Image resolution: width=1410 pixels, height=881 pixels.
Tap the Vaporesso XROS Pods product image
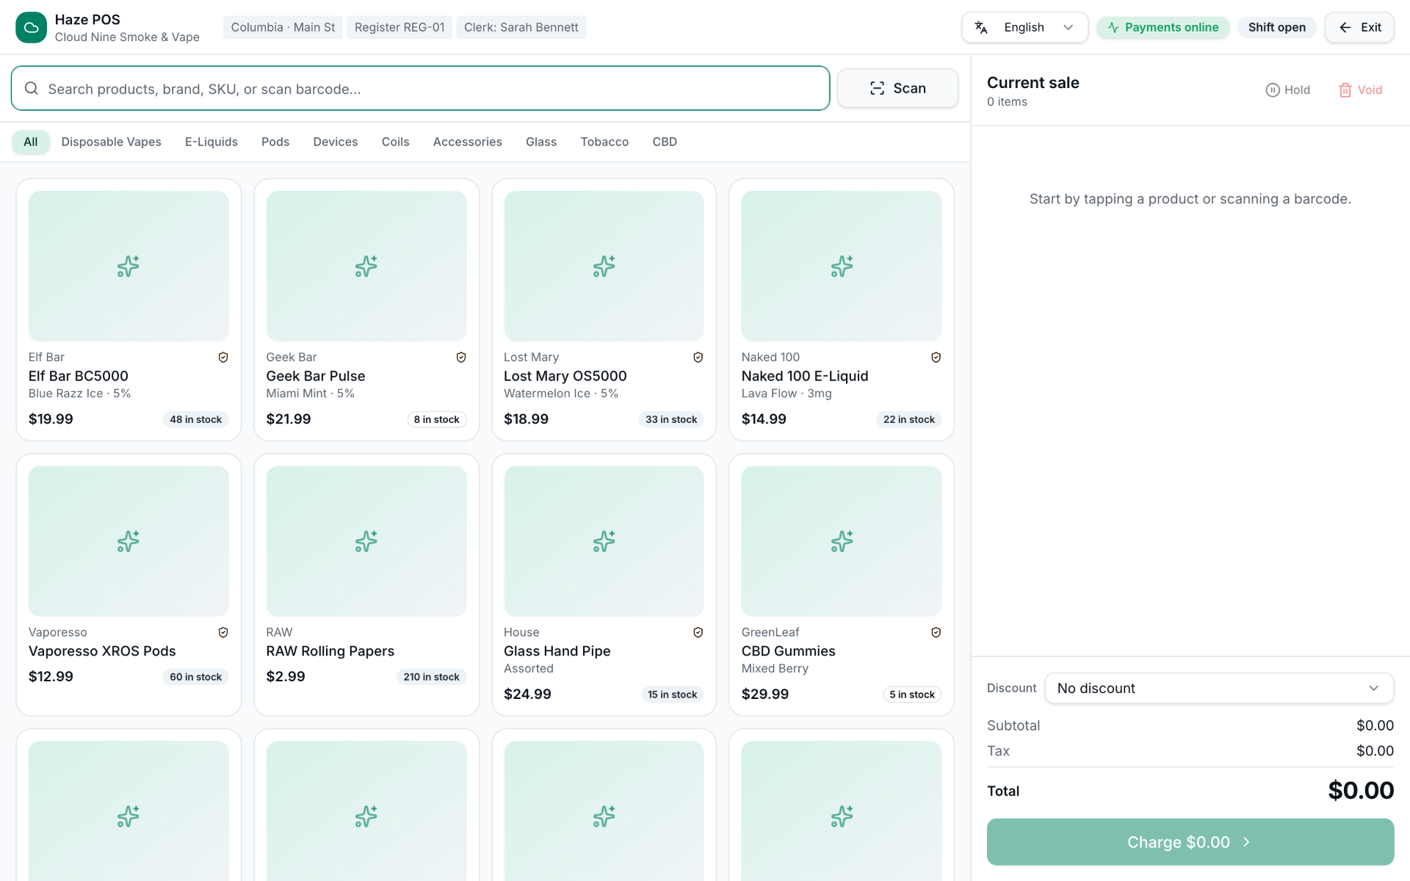129,541
